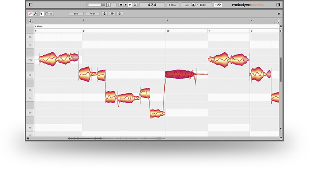This screenshot has height=169, width=310.
Task: Select the magnifier zoom tool
Action: pyautogui.click(x=51, y=14)
